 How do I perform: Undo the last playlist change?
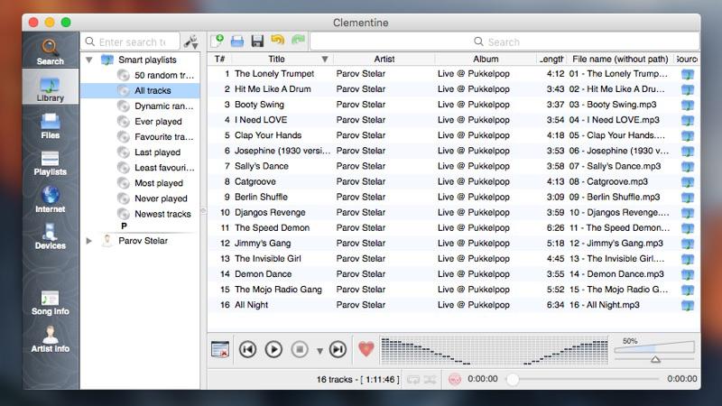click(278, 41)
